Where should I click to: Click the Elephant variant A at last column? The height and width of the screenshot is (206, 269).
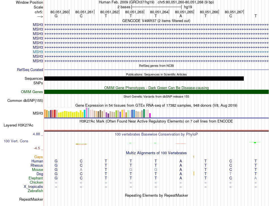pos(255,178)
